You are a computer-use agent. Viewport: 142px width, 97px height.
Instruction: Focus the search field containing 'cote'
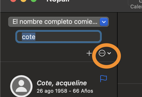pyautogui.click(x=59, y=37)
